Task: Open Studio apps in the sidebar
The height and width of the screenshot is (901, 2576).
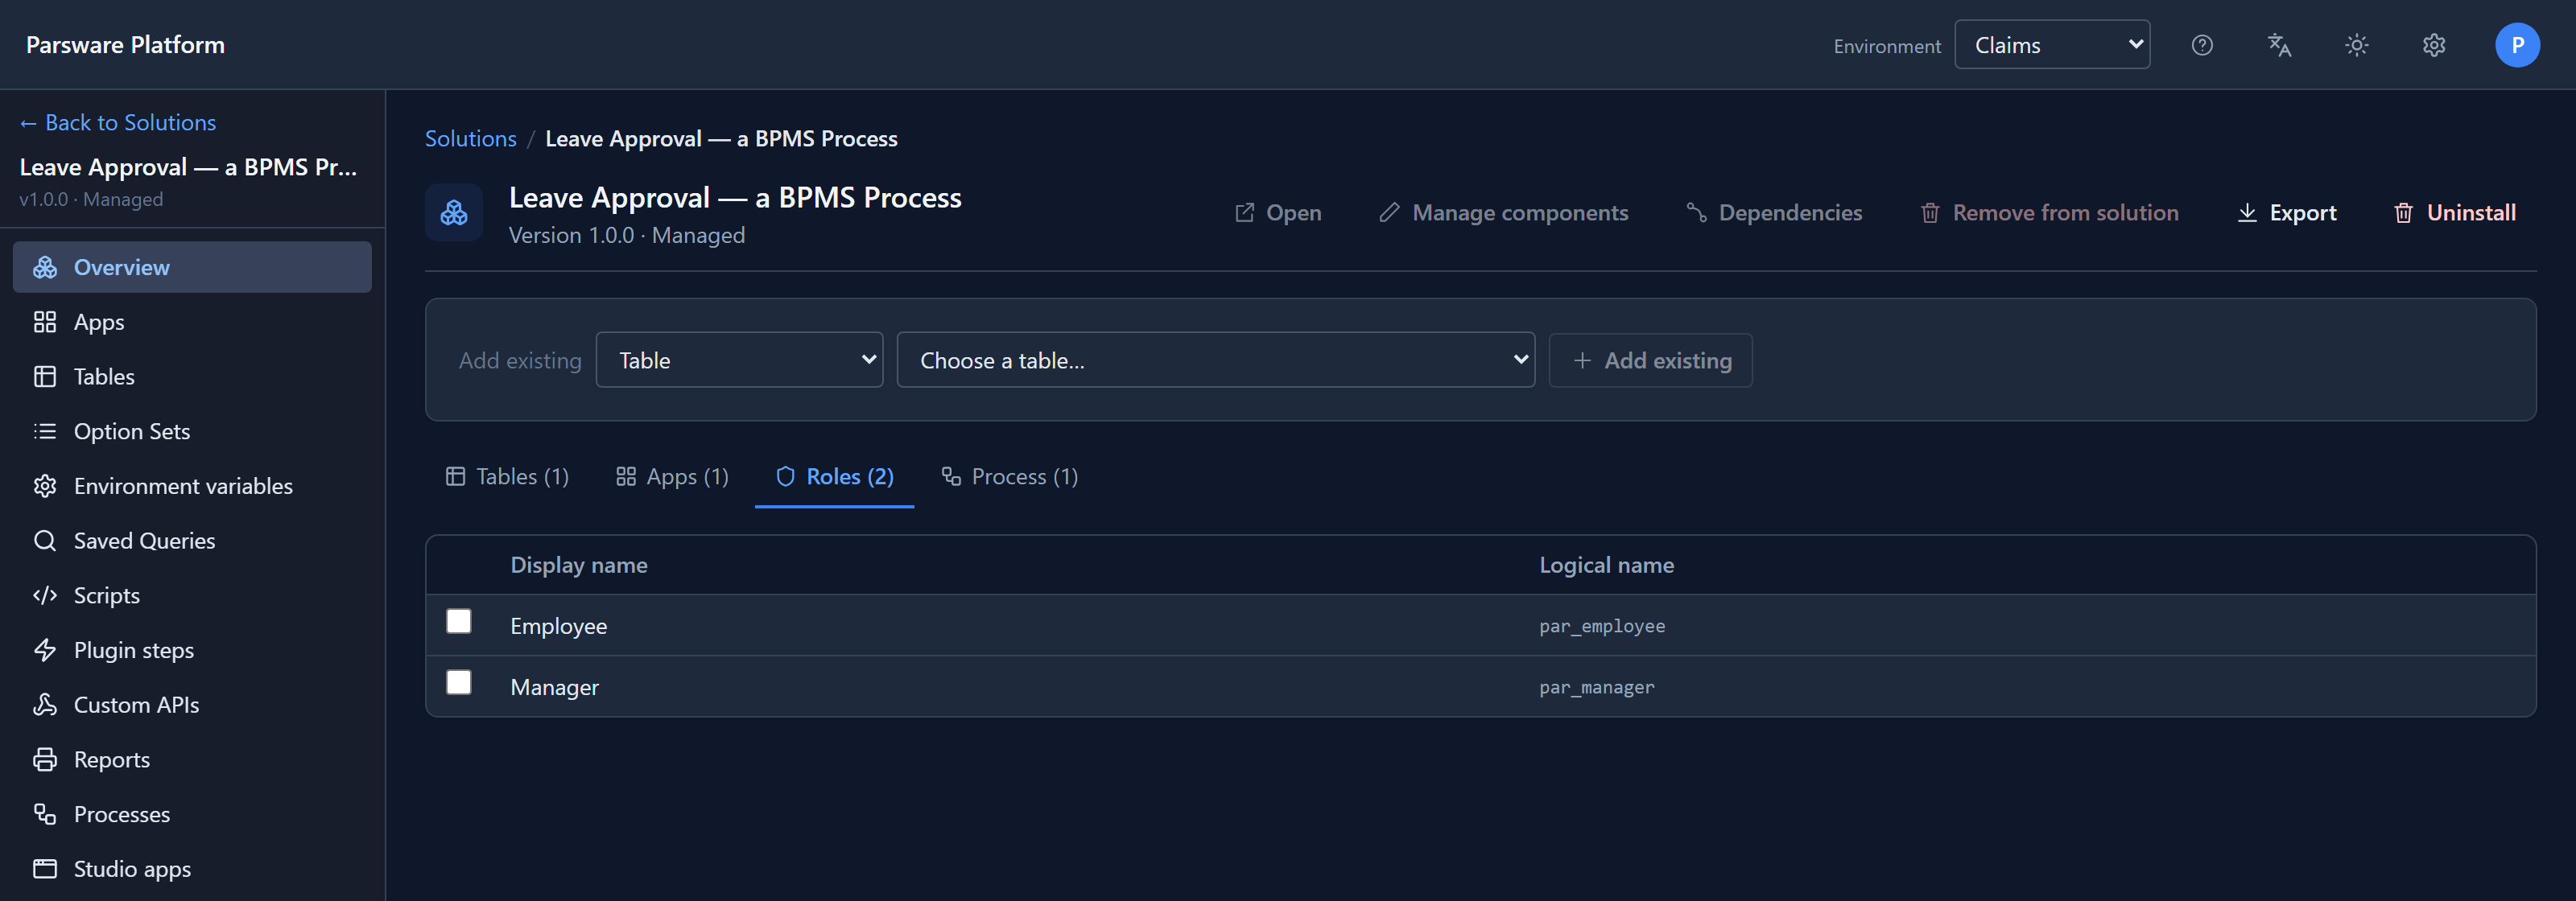Action: (x=192, y=869)
